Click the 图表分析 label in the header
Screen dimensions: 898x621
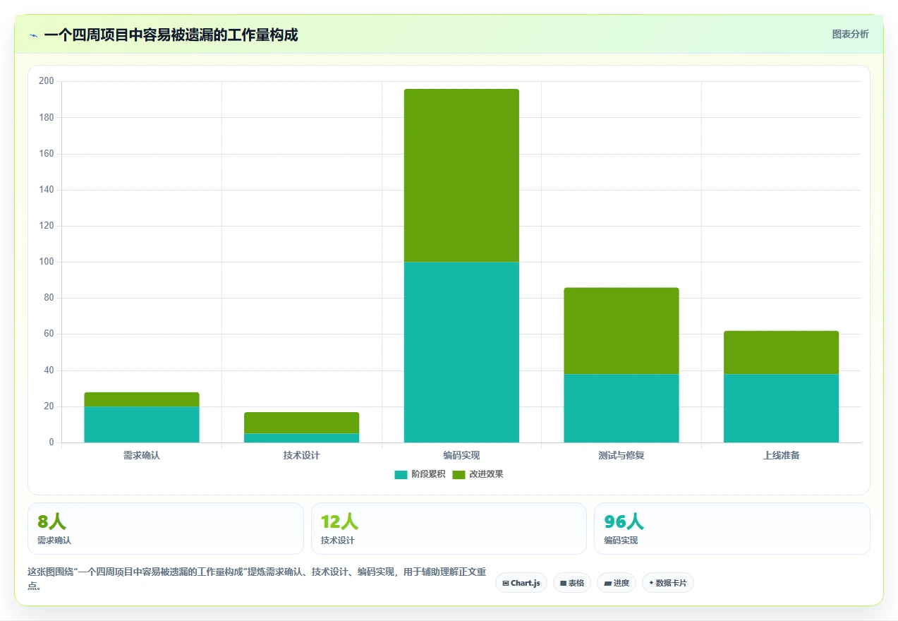click(850, 34)
